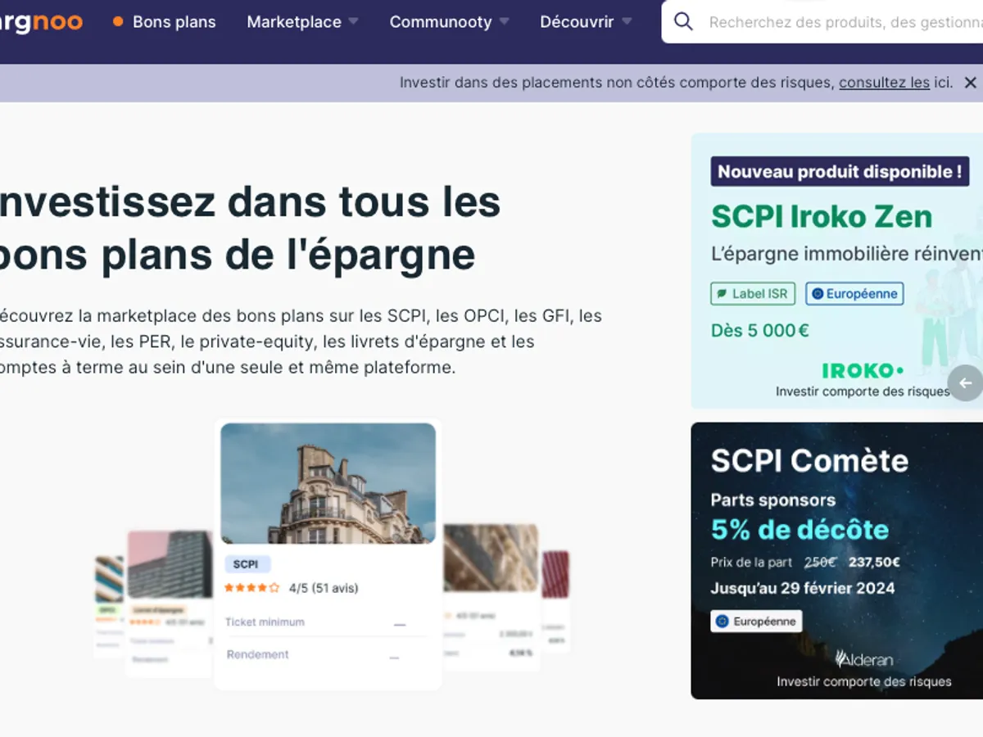
Task: Click the IROKO brand logo
Action: 863,371
